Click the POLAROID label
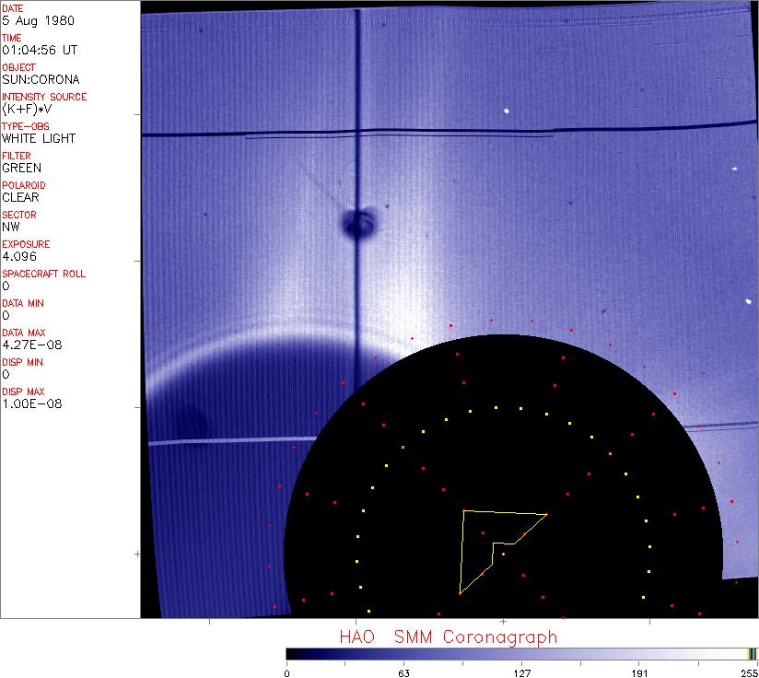 click(x=24, y=185)
